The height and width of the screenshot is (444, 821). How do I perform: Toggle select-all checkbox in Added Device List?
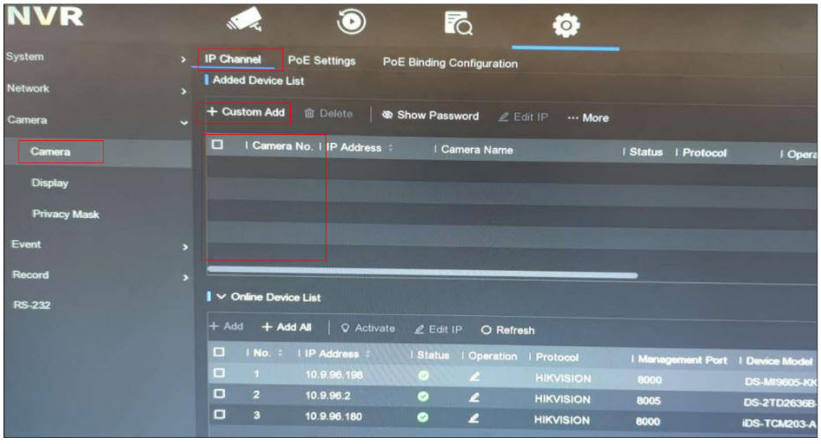tap(218, 147)
